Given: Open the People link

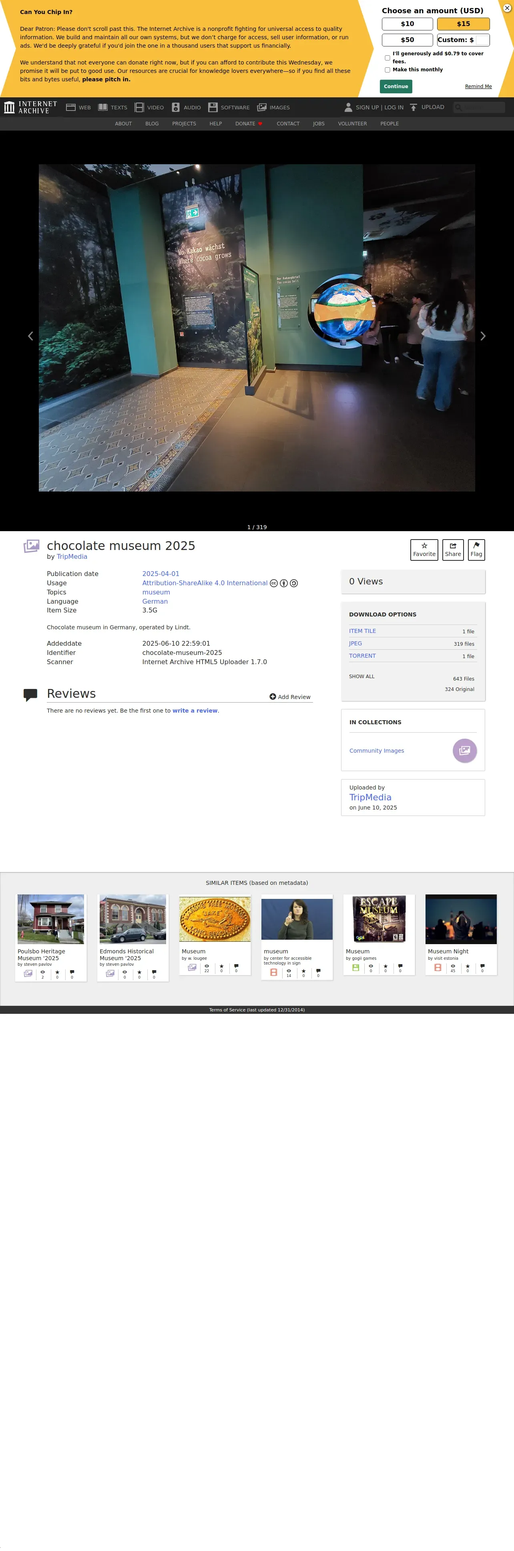Looking at the screenshot, I should point(390,124).
